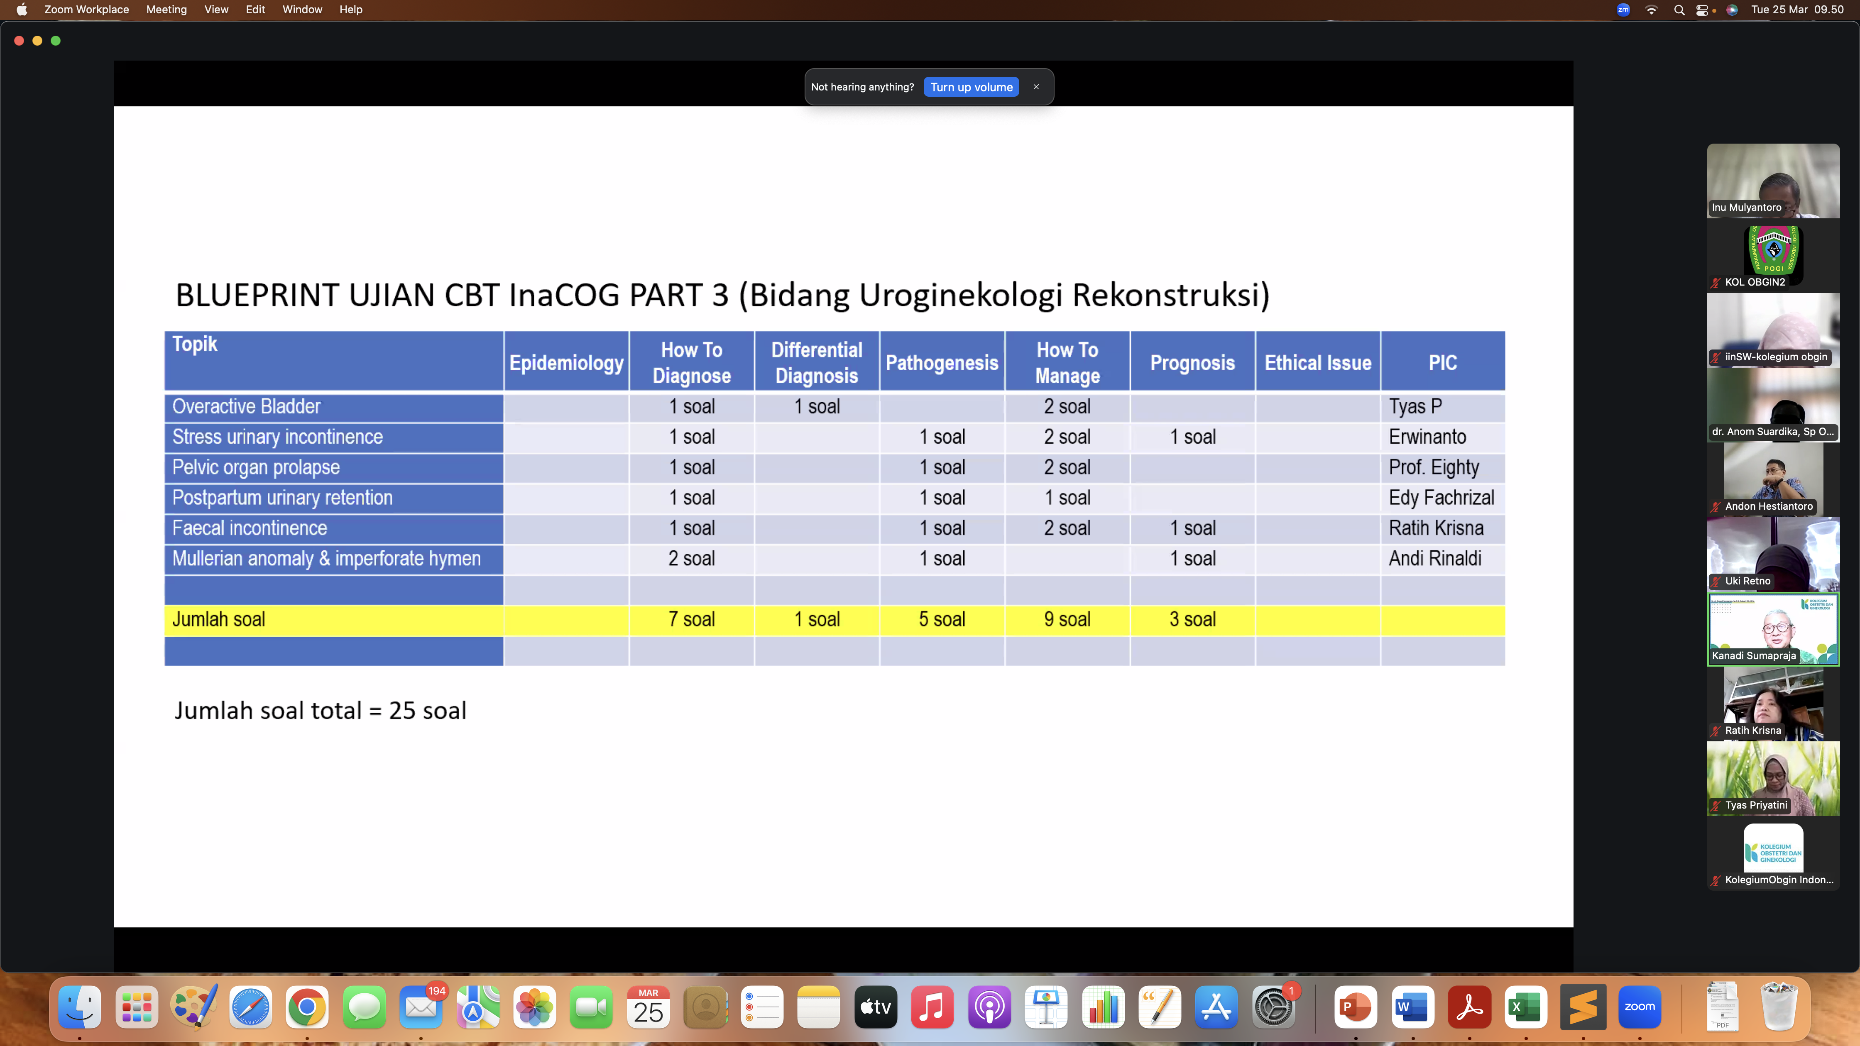The height and width of the screenshot is (1046, 1860).
Task: Open PowerPoint from the dock
Action: 1355,1007
